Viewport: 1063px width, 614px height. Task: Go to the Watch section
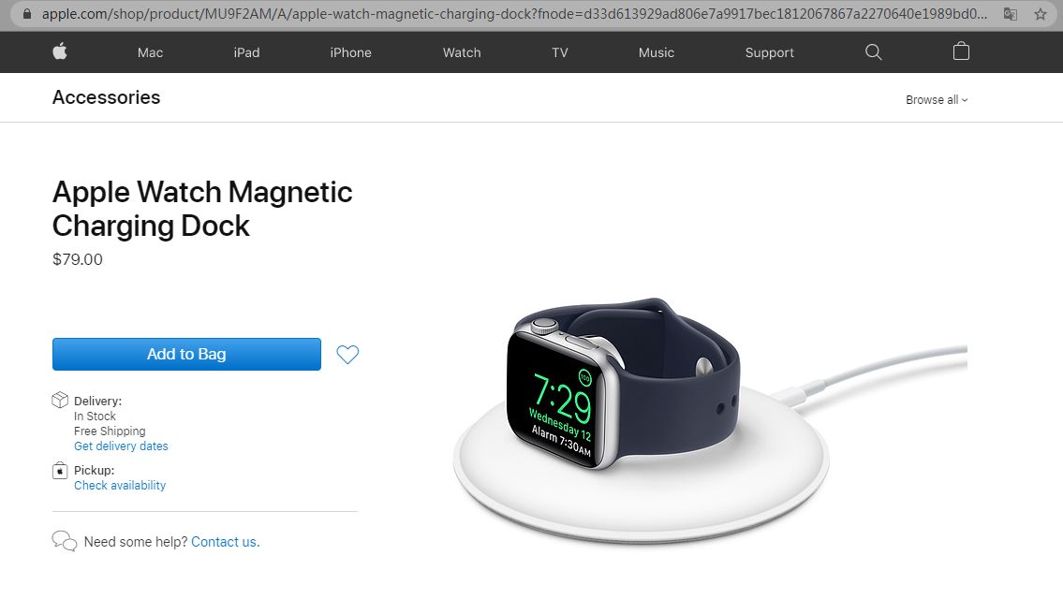pyautogui.click(x=462, y=52)
